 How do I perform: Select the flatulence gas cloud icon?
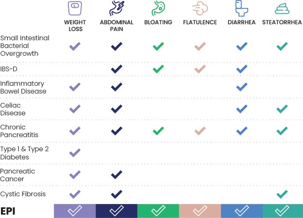[200, 8]
